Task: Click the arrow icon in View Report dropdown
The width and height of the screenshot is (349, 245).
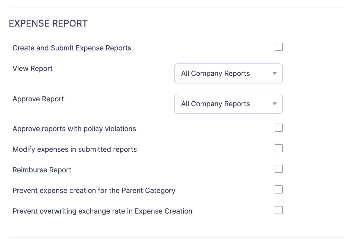Action: 274,73
